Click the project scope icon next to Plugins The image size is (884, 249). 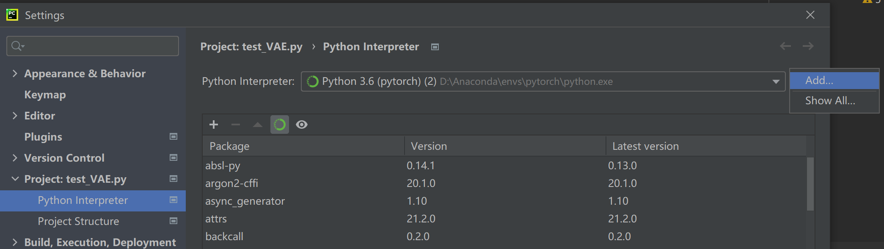tap(173, 136)
